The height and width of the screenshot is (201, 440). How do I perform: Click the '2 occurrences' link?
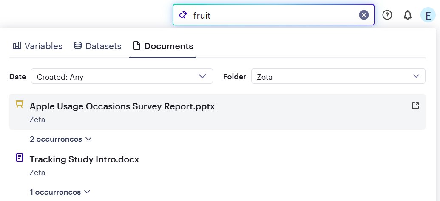56,139
